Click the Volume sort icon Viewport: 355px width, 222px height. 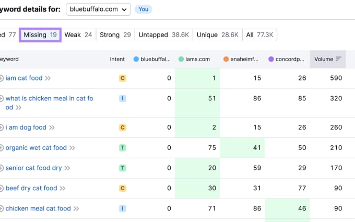tap(338, 59)
